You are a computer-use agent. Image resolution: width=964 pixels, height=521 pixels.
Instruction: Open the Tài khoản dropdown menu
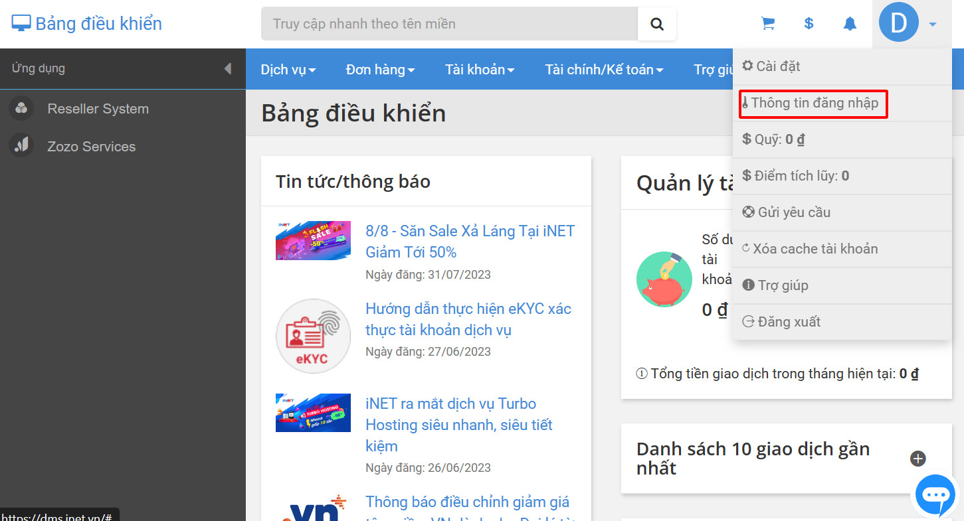pos(480,69)
